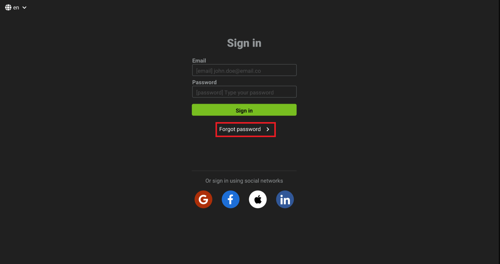Expand the language dropdown chevron
The width and height of the screenshot is (500, 264).
(x=25, y=8)
